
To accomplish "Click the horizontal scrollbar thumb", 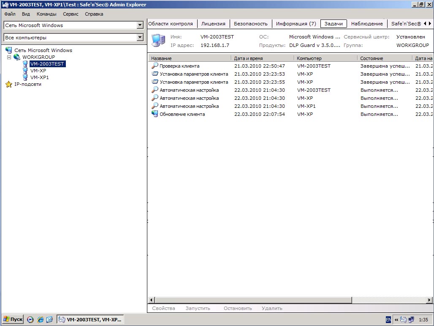I will pyautogui.click(x=253, y=300).
